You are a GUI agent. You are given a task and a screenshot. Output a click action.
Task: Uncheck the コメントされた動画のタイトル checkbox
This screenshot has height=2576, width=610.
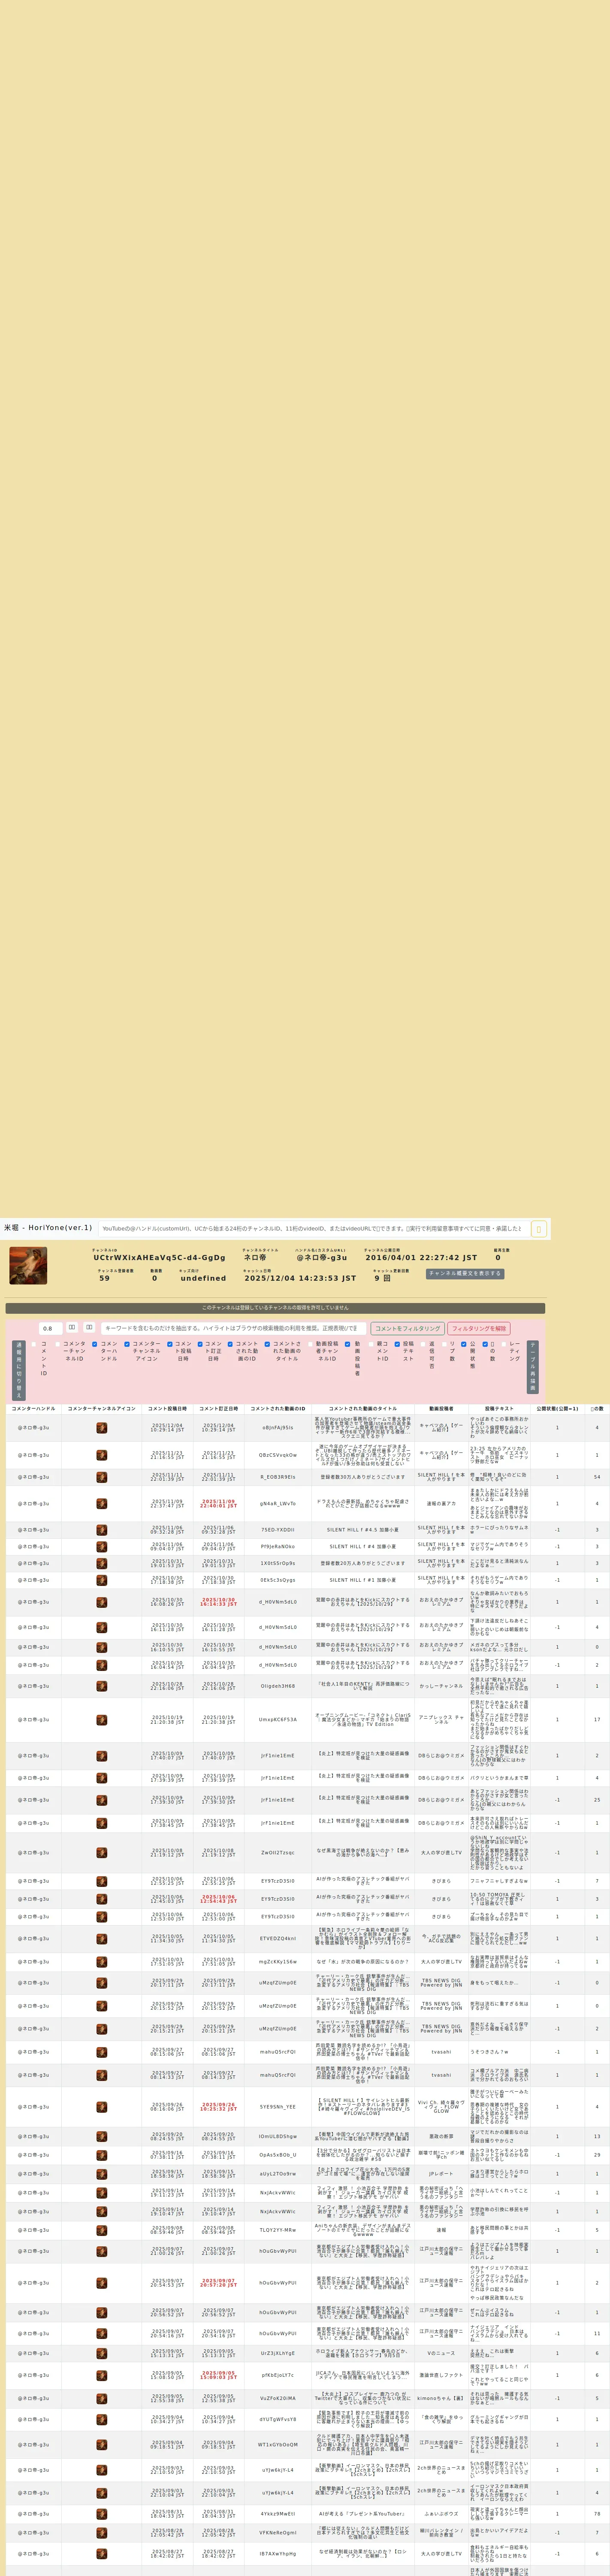[x=266, y=1344]
